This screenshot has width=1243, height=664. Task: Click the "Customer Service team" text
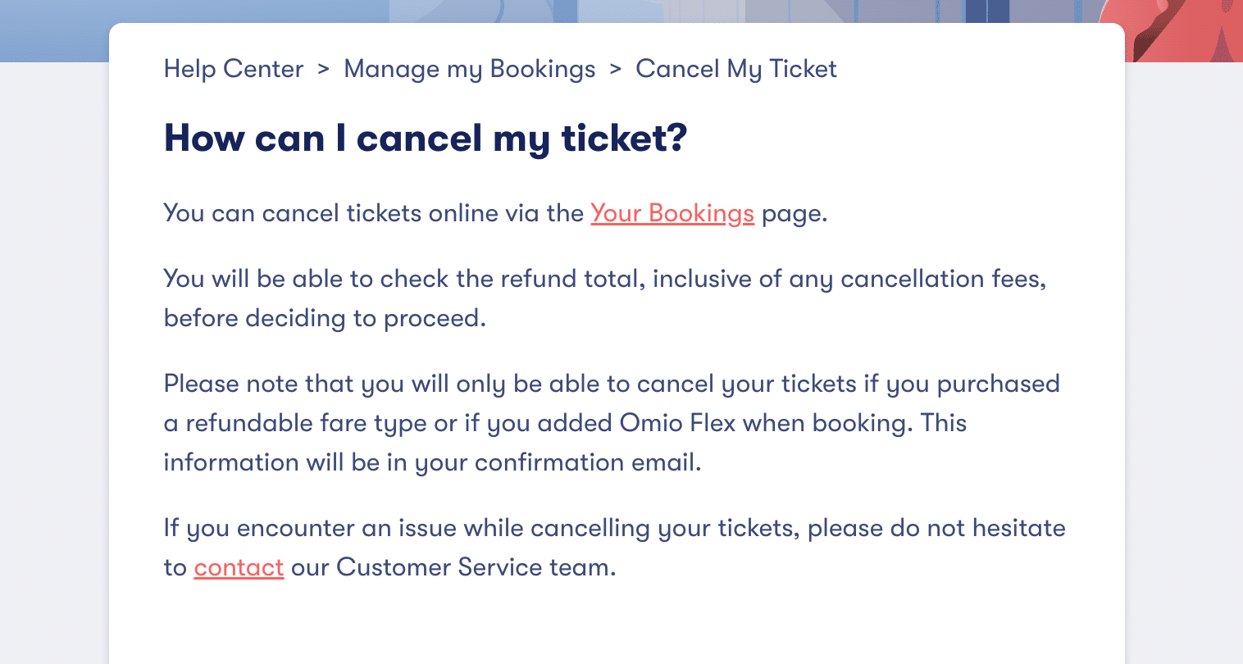475,567
